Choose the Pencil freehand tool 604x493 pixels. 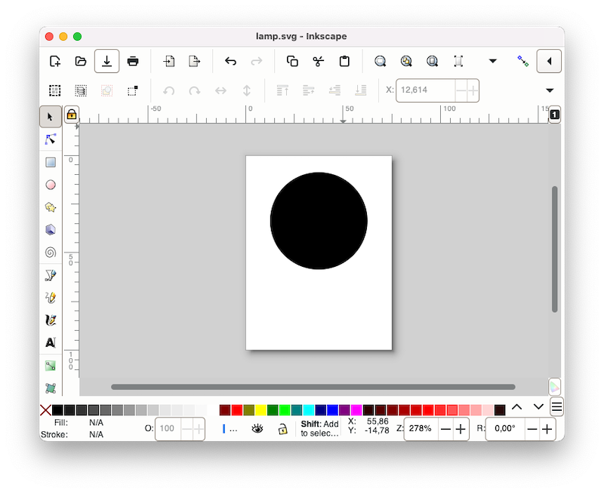(51, 297)
